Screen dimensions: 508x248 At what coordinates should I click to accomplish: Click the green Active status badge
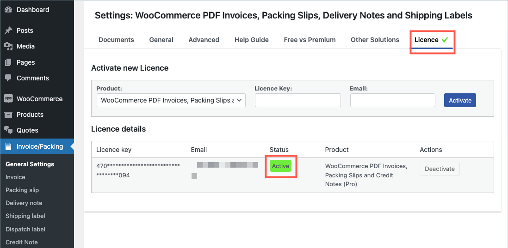[280, 166]
